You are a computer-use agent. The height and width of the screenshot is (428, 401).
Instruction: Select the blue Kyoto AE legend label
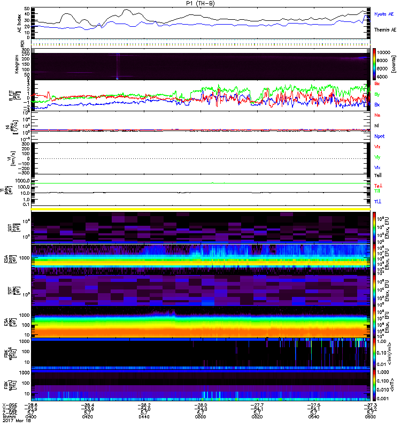[384, 14]
